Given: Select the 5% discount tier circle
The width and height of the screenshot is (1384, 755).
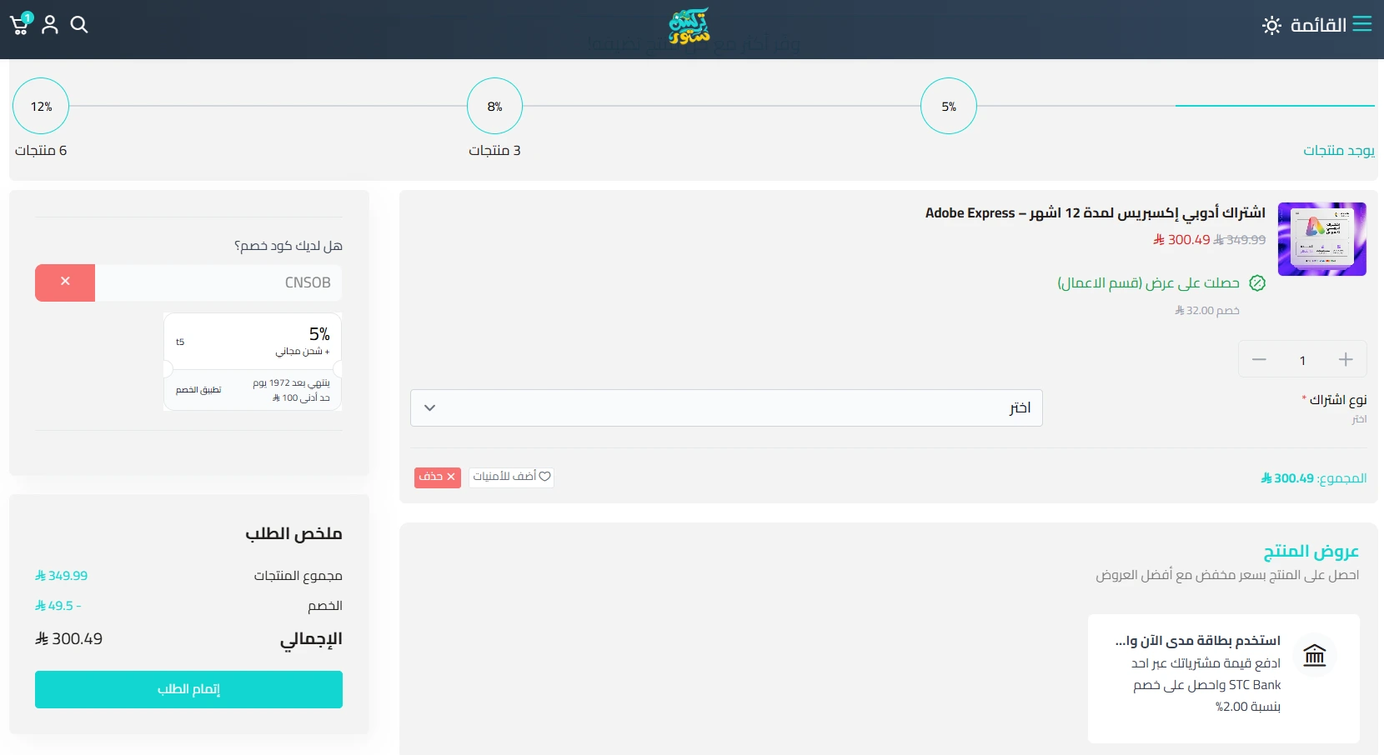Looking at the screenshot, I should click(949, 106).
